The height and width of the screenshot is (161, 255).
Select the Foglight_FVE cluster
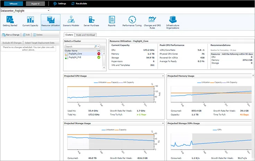[x=74, y=57]
